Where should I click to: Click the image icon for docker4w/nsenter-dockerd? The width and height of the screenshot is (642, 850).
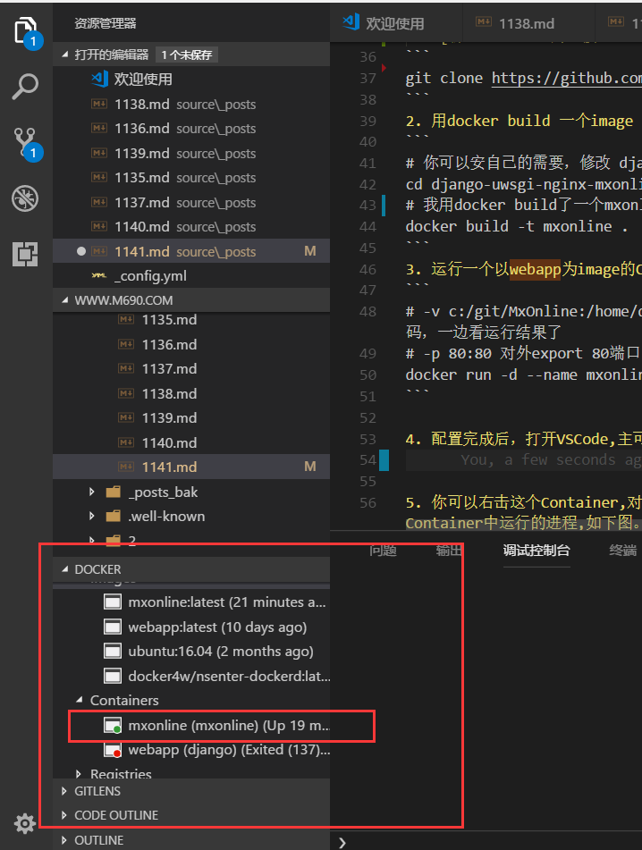click(113, 676)
